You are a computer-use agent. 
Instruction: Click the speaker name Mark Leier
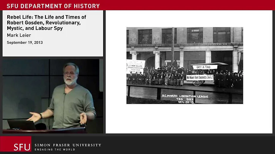19,35
